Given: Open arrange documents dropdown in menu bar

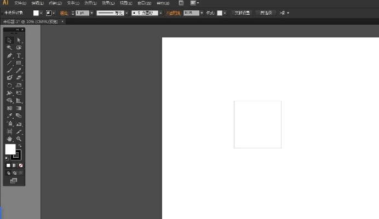Looking at the screenshot, I should pyautogui.click(x=195, y=3).
